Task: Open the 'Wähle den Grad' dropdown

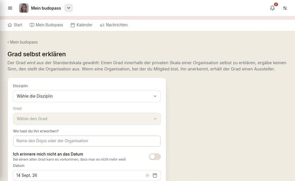Action: (x=87, y=119)
